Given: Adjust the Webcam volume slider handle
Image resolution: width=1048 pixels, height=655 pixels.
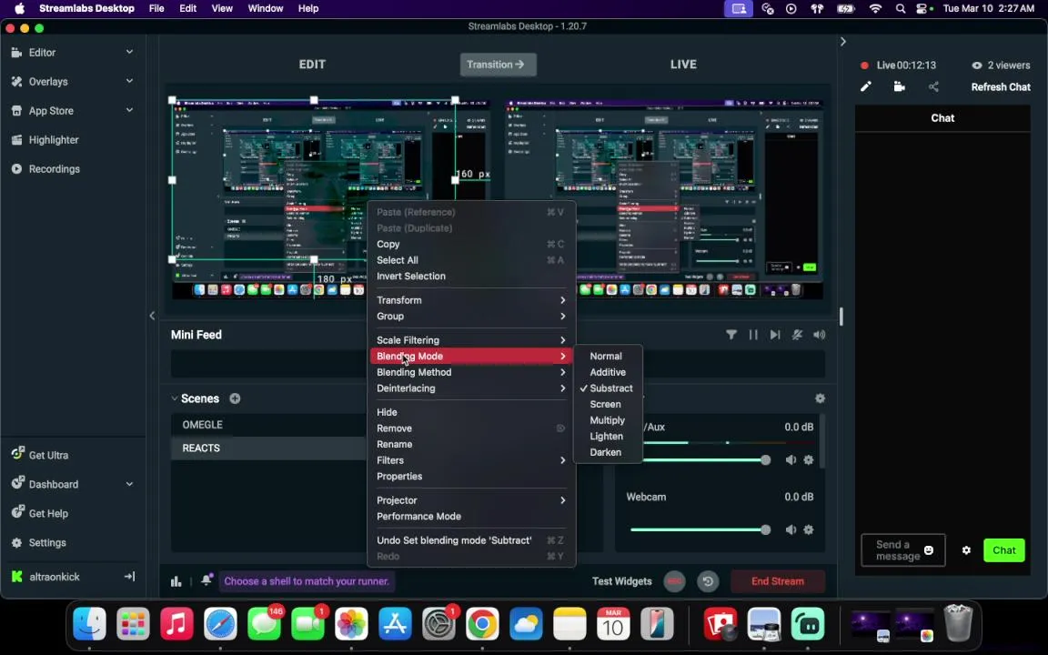Looking at the screenshot, I should [x=765, y=529].
